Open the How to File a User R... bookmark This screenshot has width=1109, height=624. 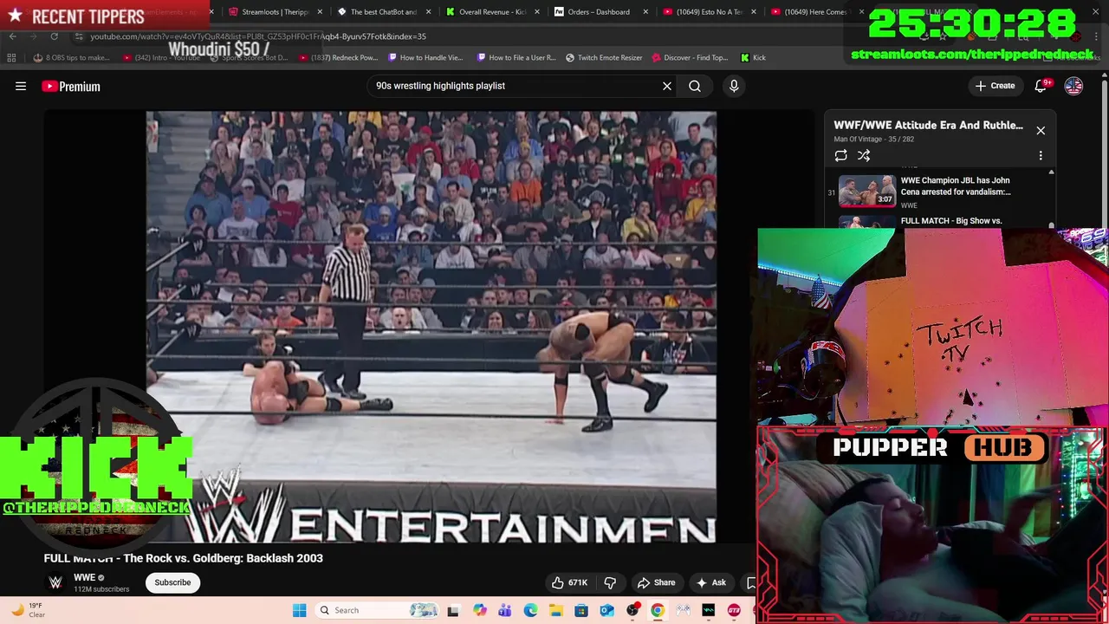[516, 57]
